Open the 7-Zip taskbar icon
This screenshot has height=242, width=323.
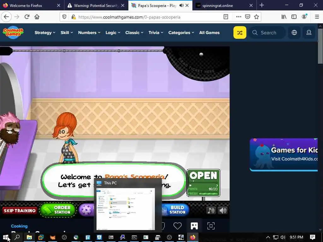pyautogui.click(x=111, y=237)
